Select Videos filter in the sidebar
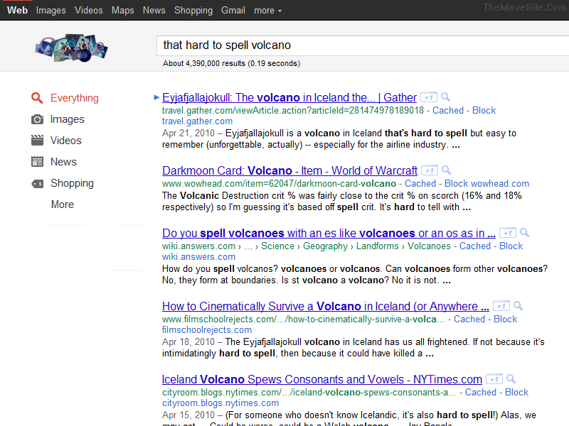Viewport: 569px width, 426px height. coord(65,140)
